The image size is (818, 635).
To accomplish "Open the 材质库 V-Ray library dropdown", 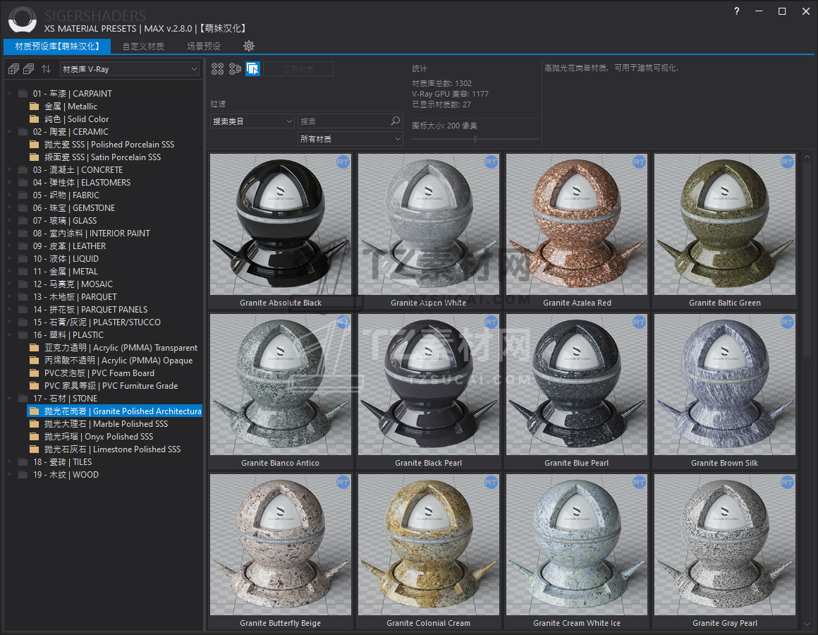I will point(130,69).
